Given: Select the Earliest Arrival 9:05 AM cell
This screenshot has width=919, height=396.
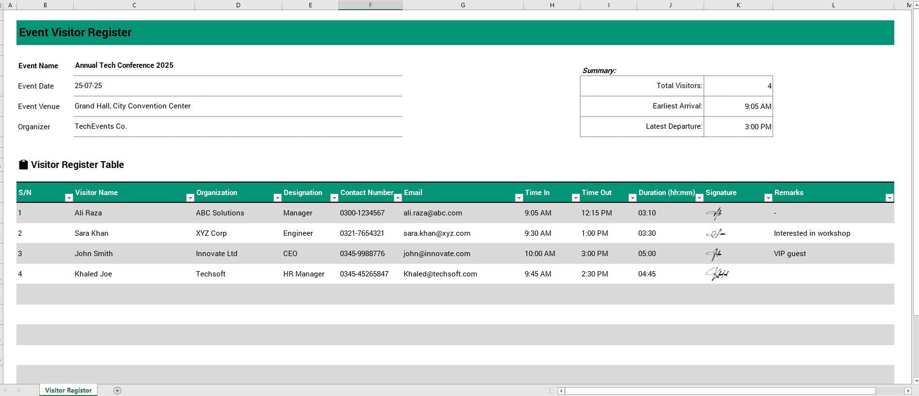Looking at the screenshot, I should [738, 106].
